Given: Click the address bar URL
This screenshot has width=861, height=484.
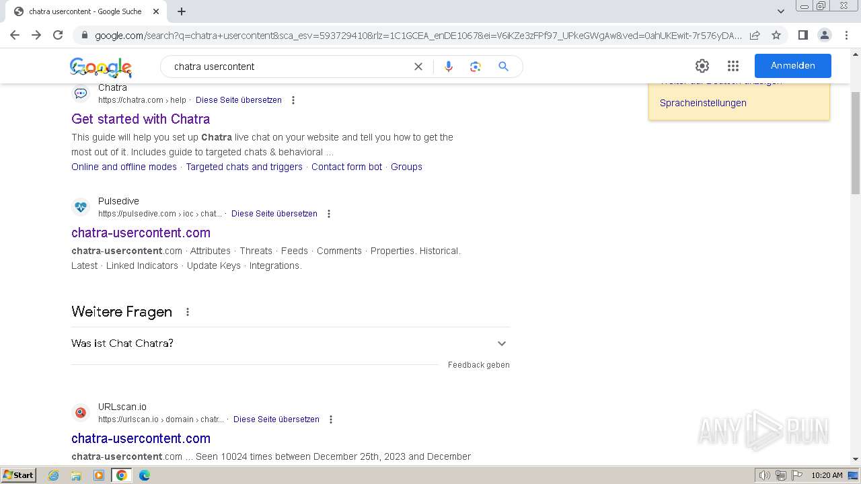Looking at the screenshot, I should pyautogui.click(x=417, y=36).
